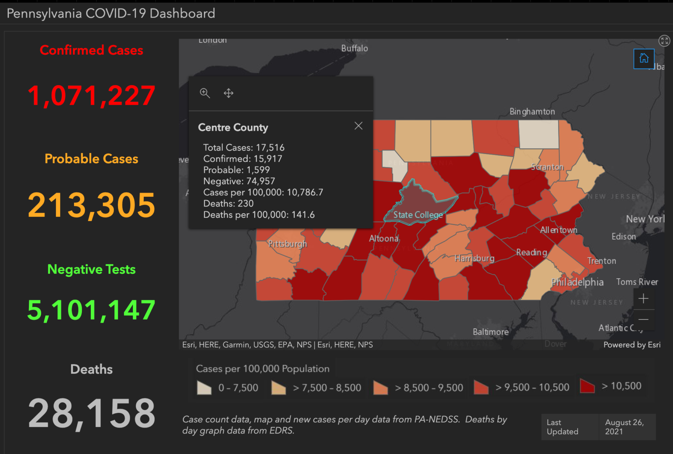
Task: Click the Reading label on map
Action: point(531,252)
